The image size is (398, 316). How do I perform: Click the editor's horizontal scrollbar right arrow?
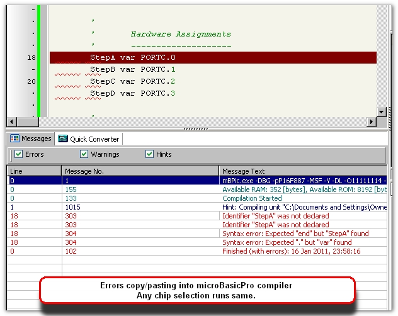tap(370, 122)
